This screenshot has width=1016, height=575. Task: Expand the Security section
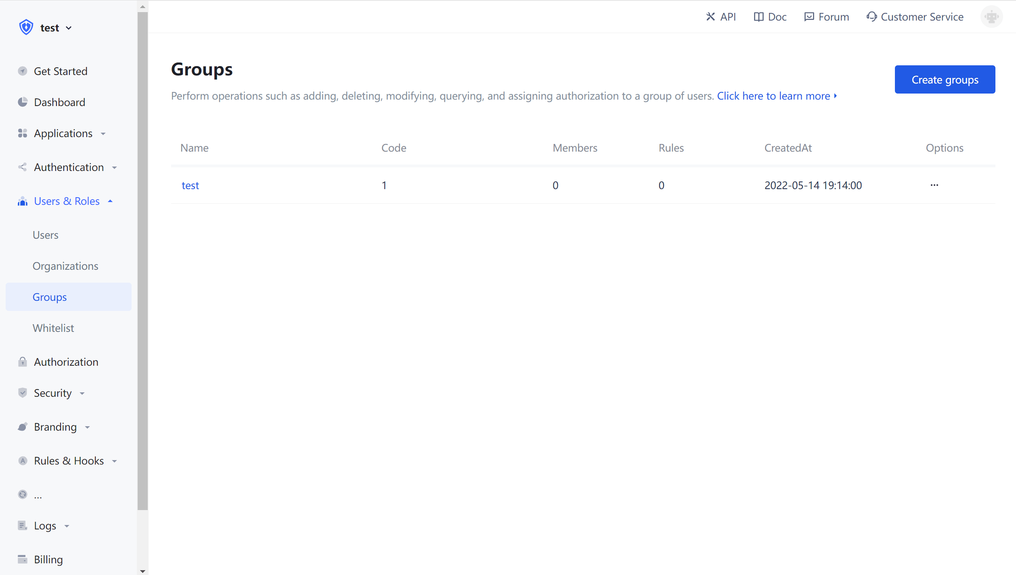82,393
